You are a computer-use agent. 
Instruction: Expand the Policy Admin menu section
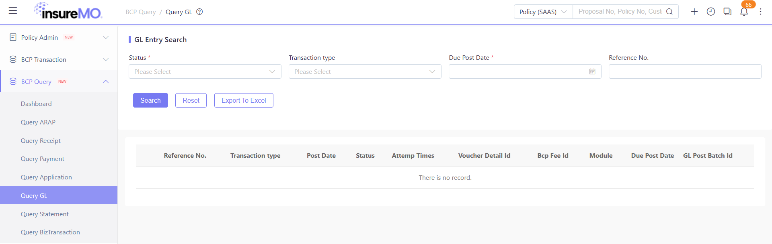(x=59, y=37)
